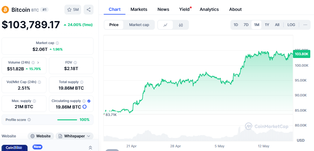The height and width of the screenshot is (151, 314).
Task: Click the orange Bitcoin logo
Action: coord(5,10)
